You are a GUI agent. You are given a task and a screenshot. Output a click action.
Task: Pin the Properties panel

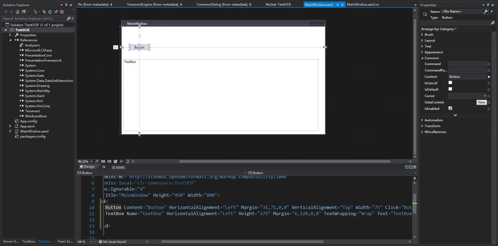[x=488, y=5]
